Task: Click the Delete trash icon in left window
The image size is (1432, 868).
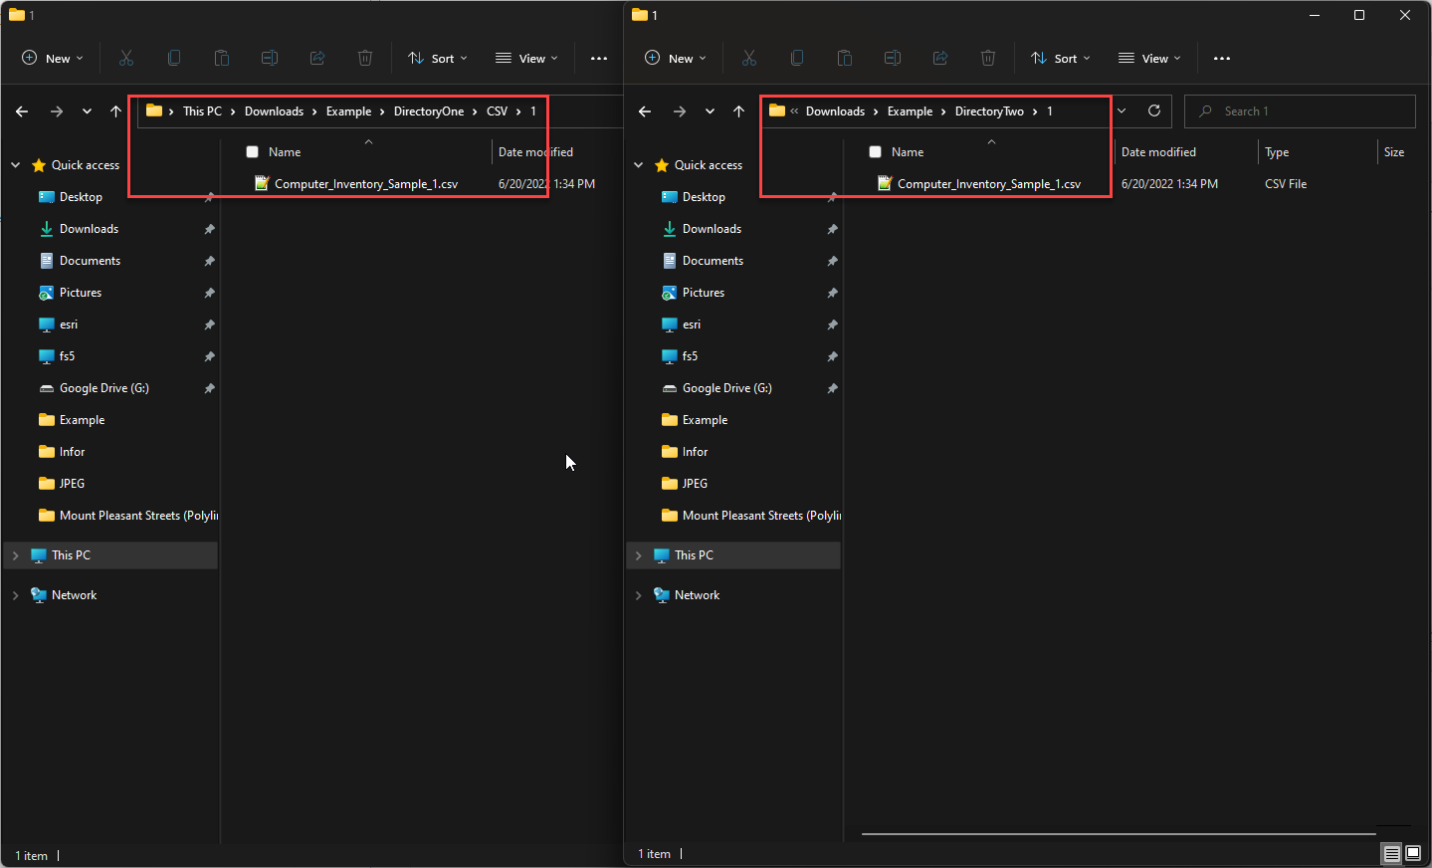Action: click(x=365, y=58)
